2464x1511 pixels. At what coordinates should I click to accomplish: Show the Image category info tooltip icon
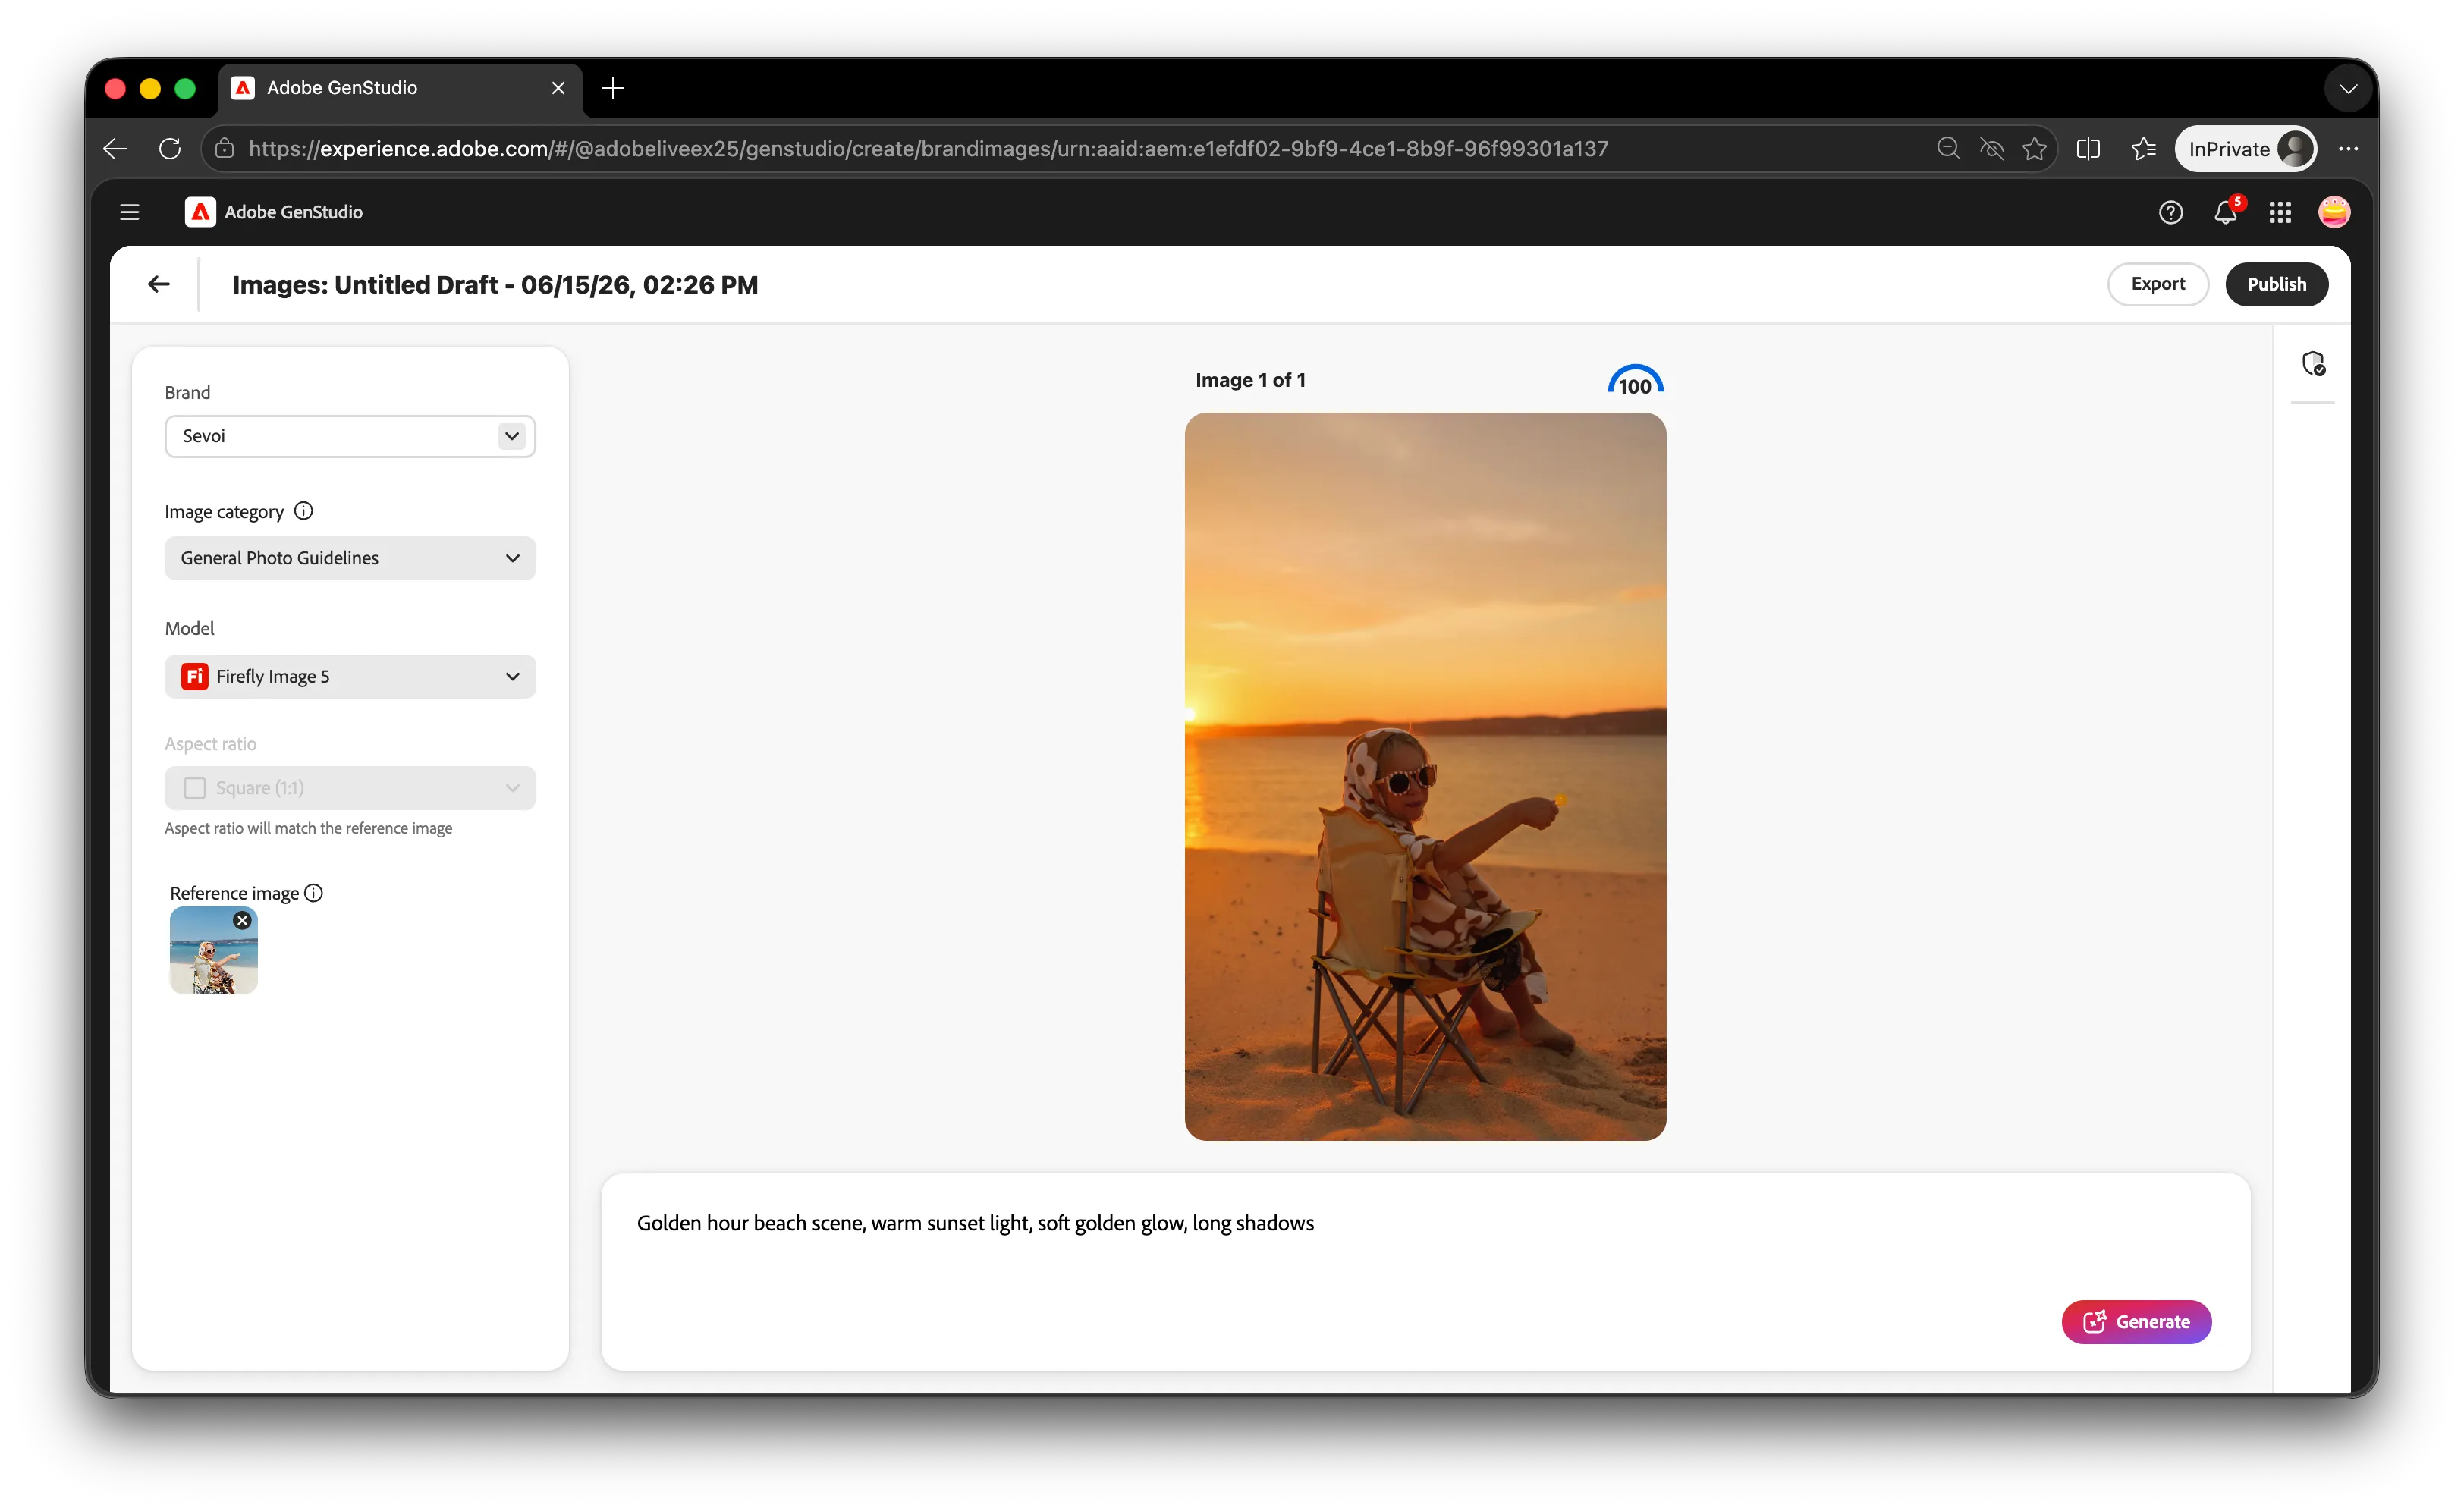point(303,511)
